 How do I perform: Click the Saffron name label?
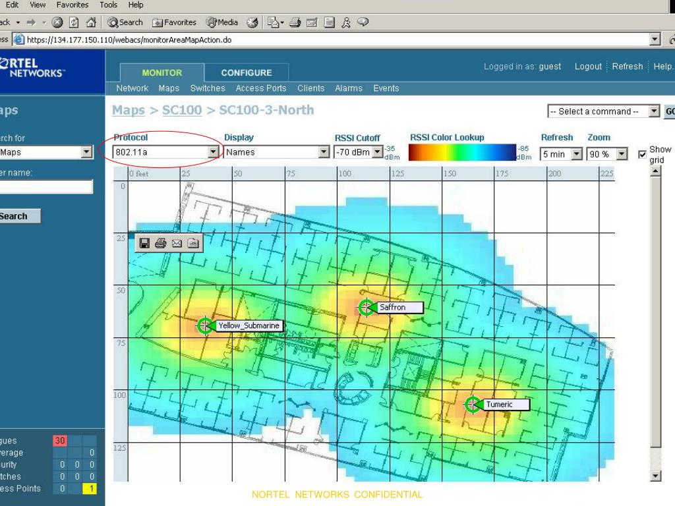click(400, 307)
